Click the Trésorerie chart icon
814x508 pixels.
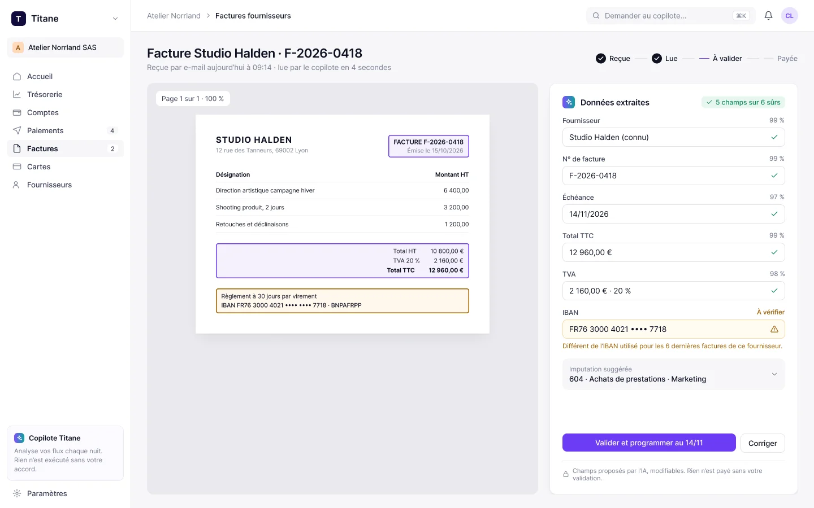[17, 94]
